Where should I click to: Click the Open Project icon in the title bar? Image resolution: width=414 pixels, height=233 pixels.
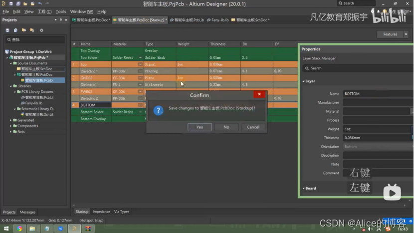pyautogui.click(x=32, y=3)
